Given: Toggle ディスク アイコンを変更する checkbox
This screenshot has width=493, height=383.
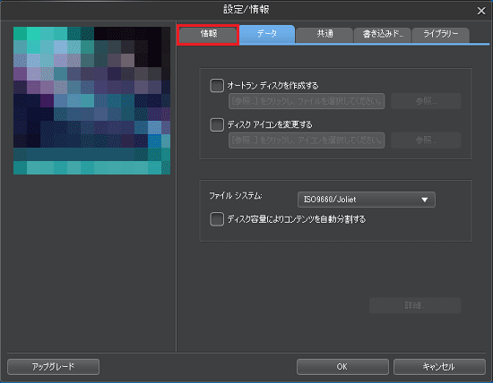Looking at the screenshot, I should click(217, 124).
